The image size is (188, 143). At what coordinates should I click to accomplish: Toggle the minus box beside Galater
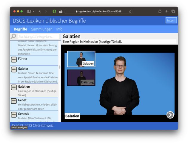click(14, 70)
